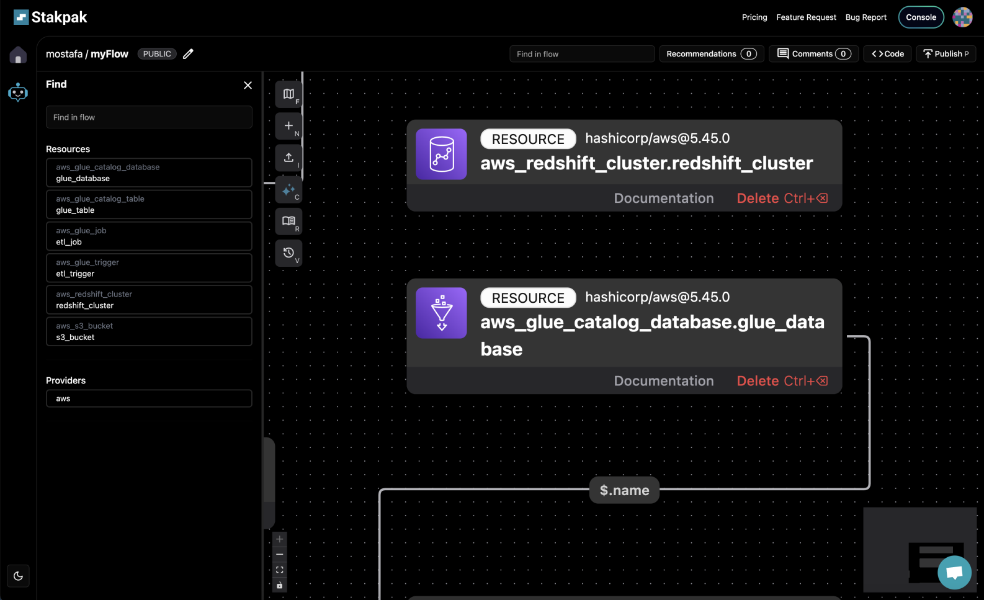Open the AI sparkles tool
The image size is (984, 600).
288,190
